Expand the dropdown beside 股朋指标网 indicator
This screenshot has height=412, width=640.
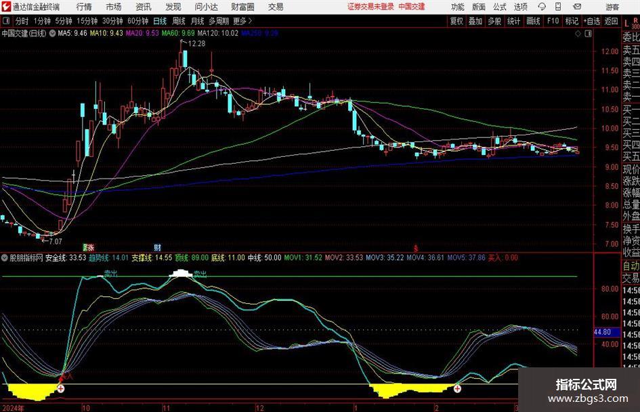(x=5, y=258)
